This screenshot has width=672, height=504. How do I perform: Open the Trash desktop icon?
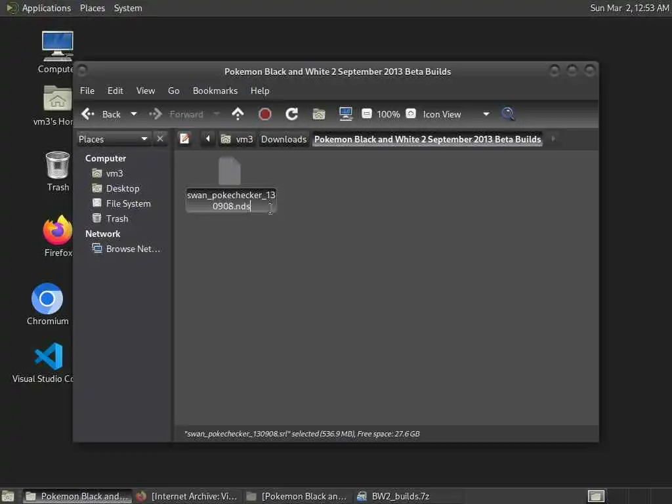[58, 171]
